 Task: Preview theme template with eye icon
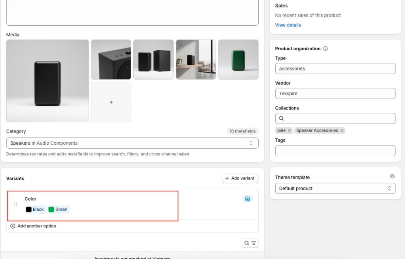(x=392, y=176)
